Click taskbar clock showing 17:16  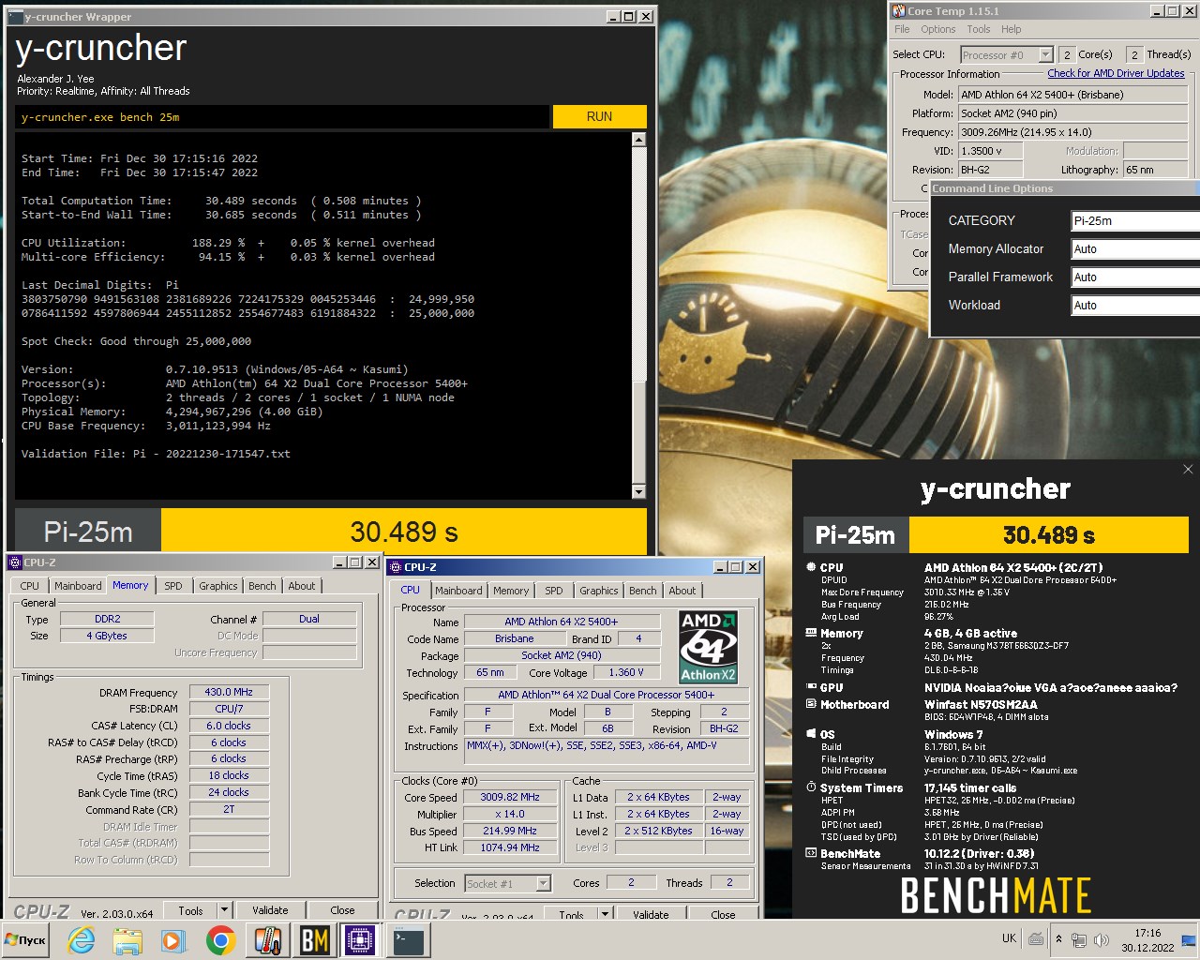click(x=1147, y=939)
